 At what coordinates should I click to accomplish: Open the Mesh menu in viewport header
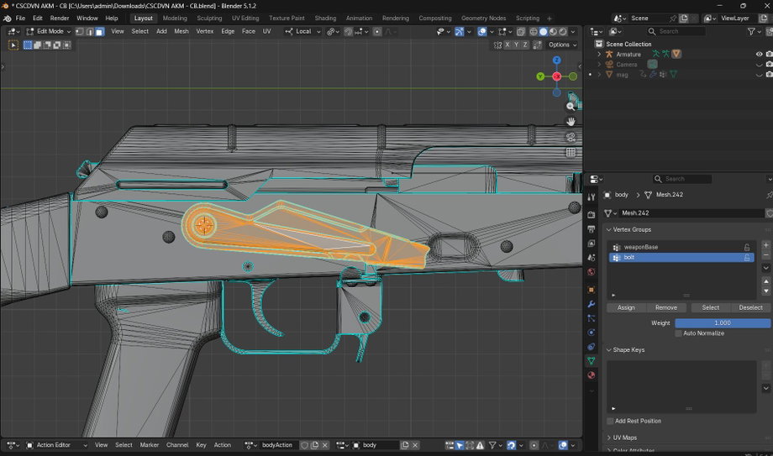click(181, 32)
